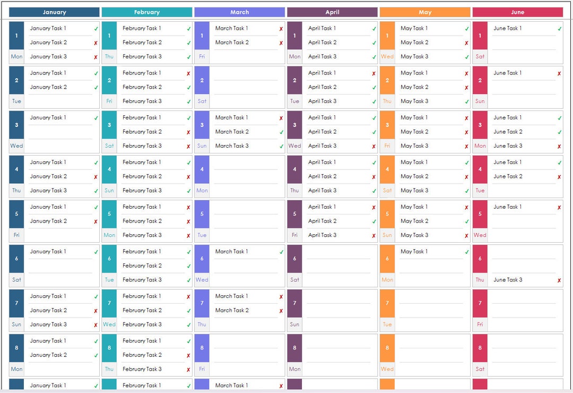Select the June month header
This screenshot has height=393, width=573.
coord(518,12)
